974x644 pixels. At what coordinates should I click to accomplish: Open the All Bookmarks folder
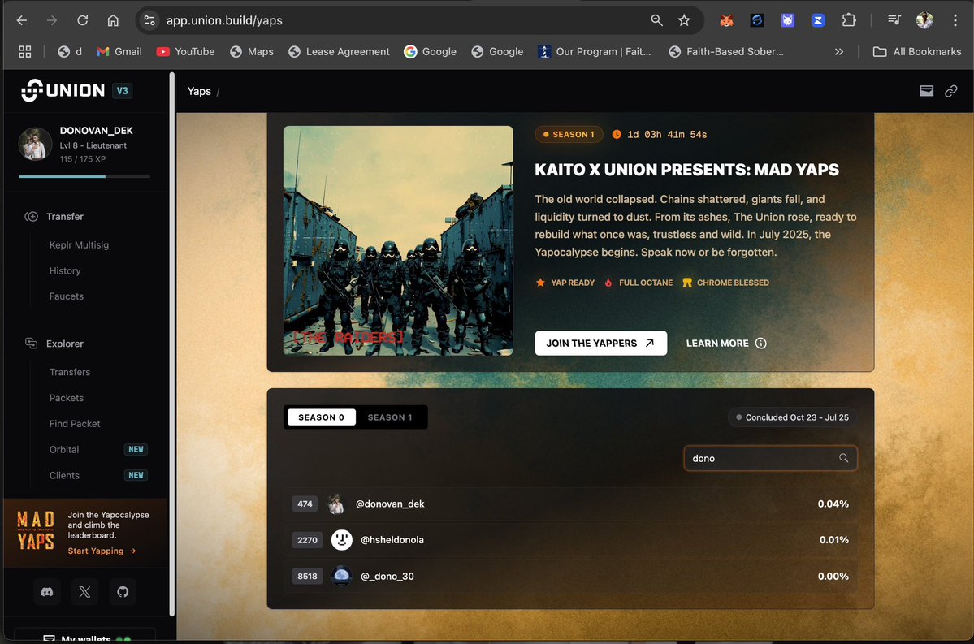(x=917, y=51)
